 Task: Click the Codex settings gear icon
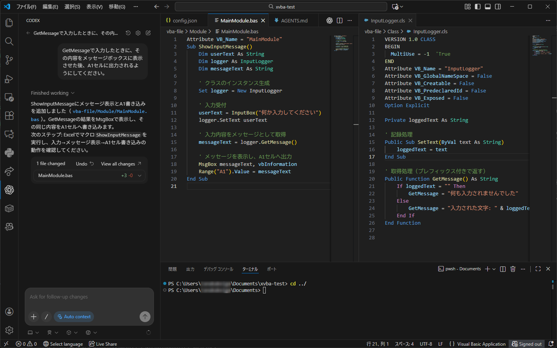click(138, 33)
